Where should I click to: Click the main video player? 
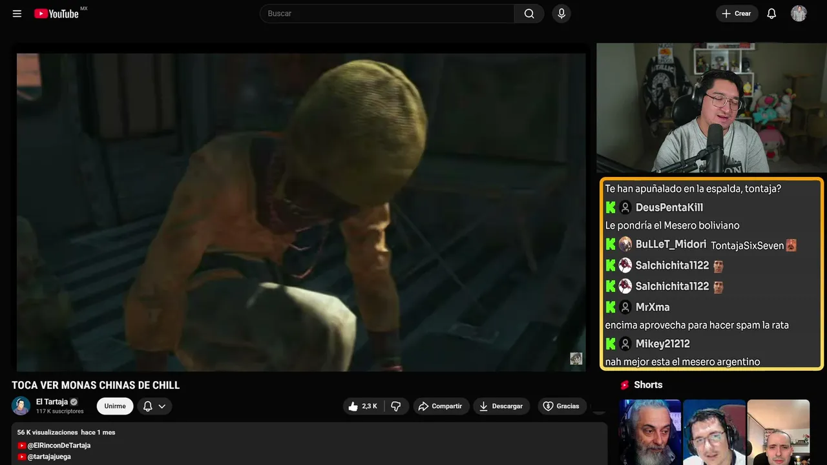(301, 212)
